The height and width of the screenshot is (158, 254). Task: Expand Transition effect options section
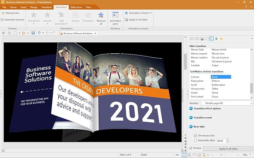pos(191,108)
